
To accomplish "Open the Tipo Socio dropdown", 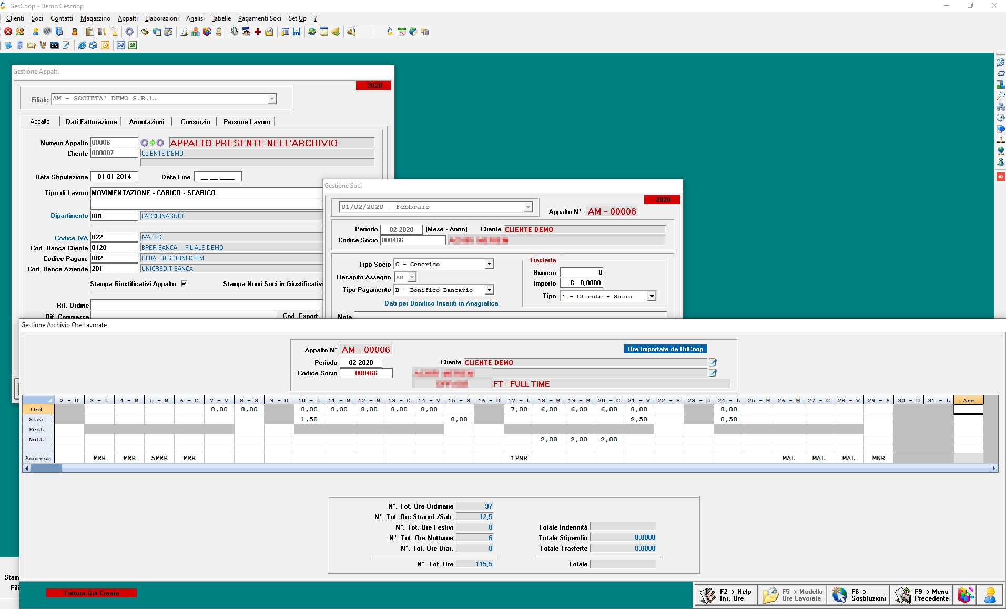I will [x=489, y=263].
